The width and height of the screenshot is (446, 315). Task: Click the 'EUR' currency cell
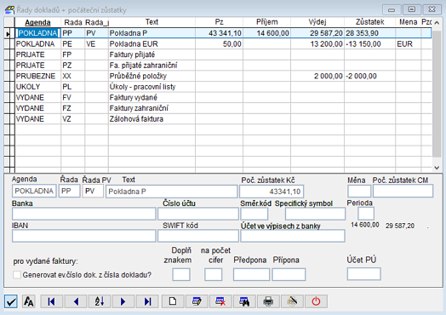(409, 44)
